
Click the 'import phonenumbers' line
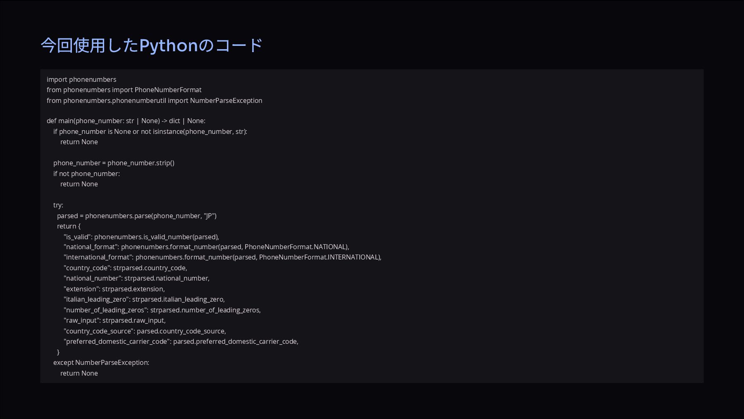81,79
